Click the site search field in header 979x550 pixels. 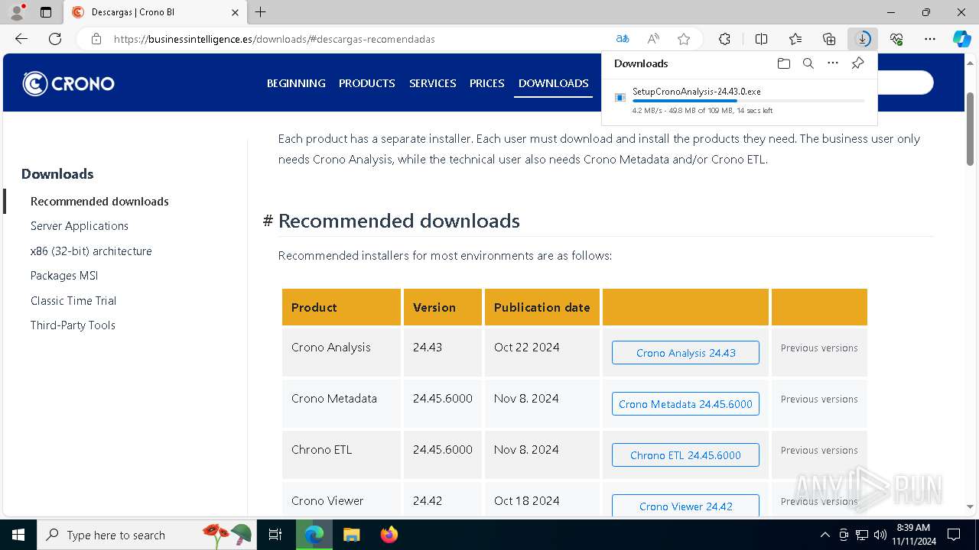(x=906, y=82)
